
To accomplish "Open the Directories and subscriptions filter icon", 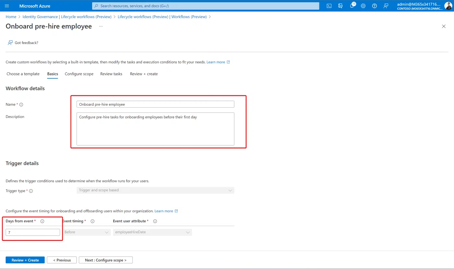I will (340, 6).
